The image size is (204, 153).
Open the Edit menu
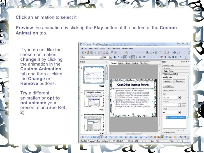86,48
